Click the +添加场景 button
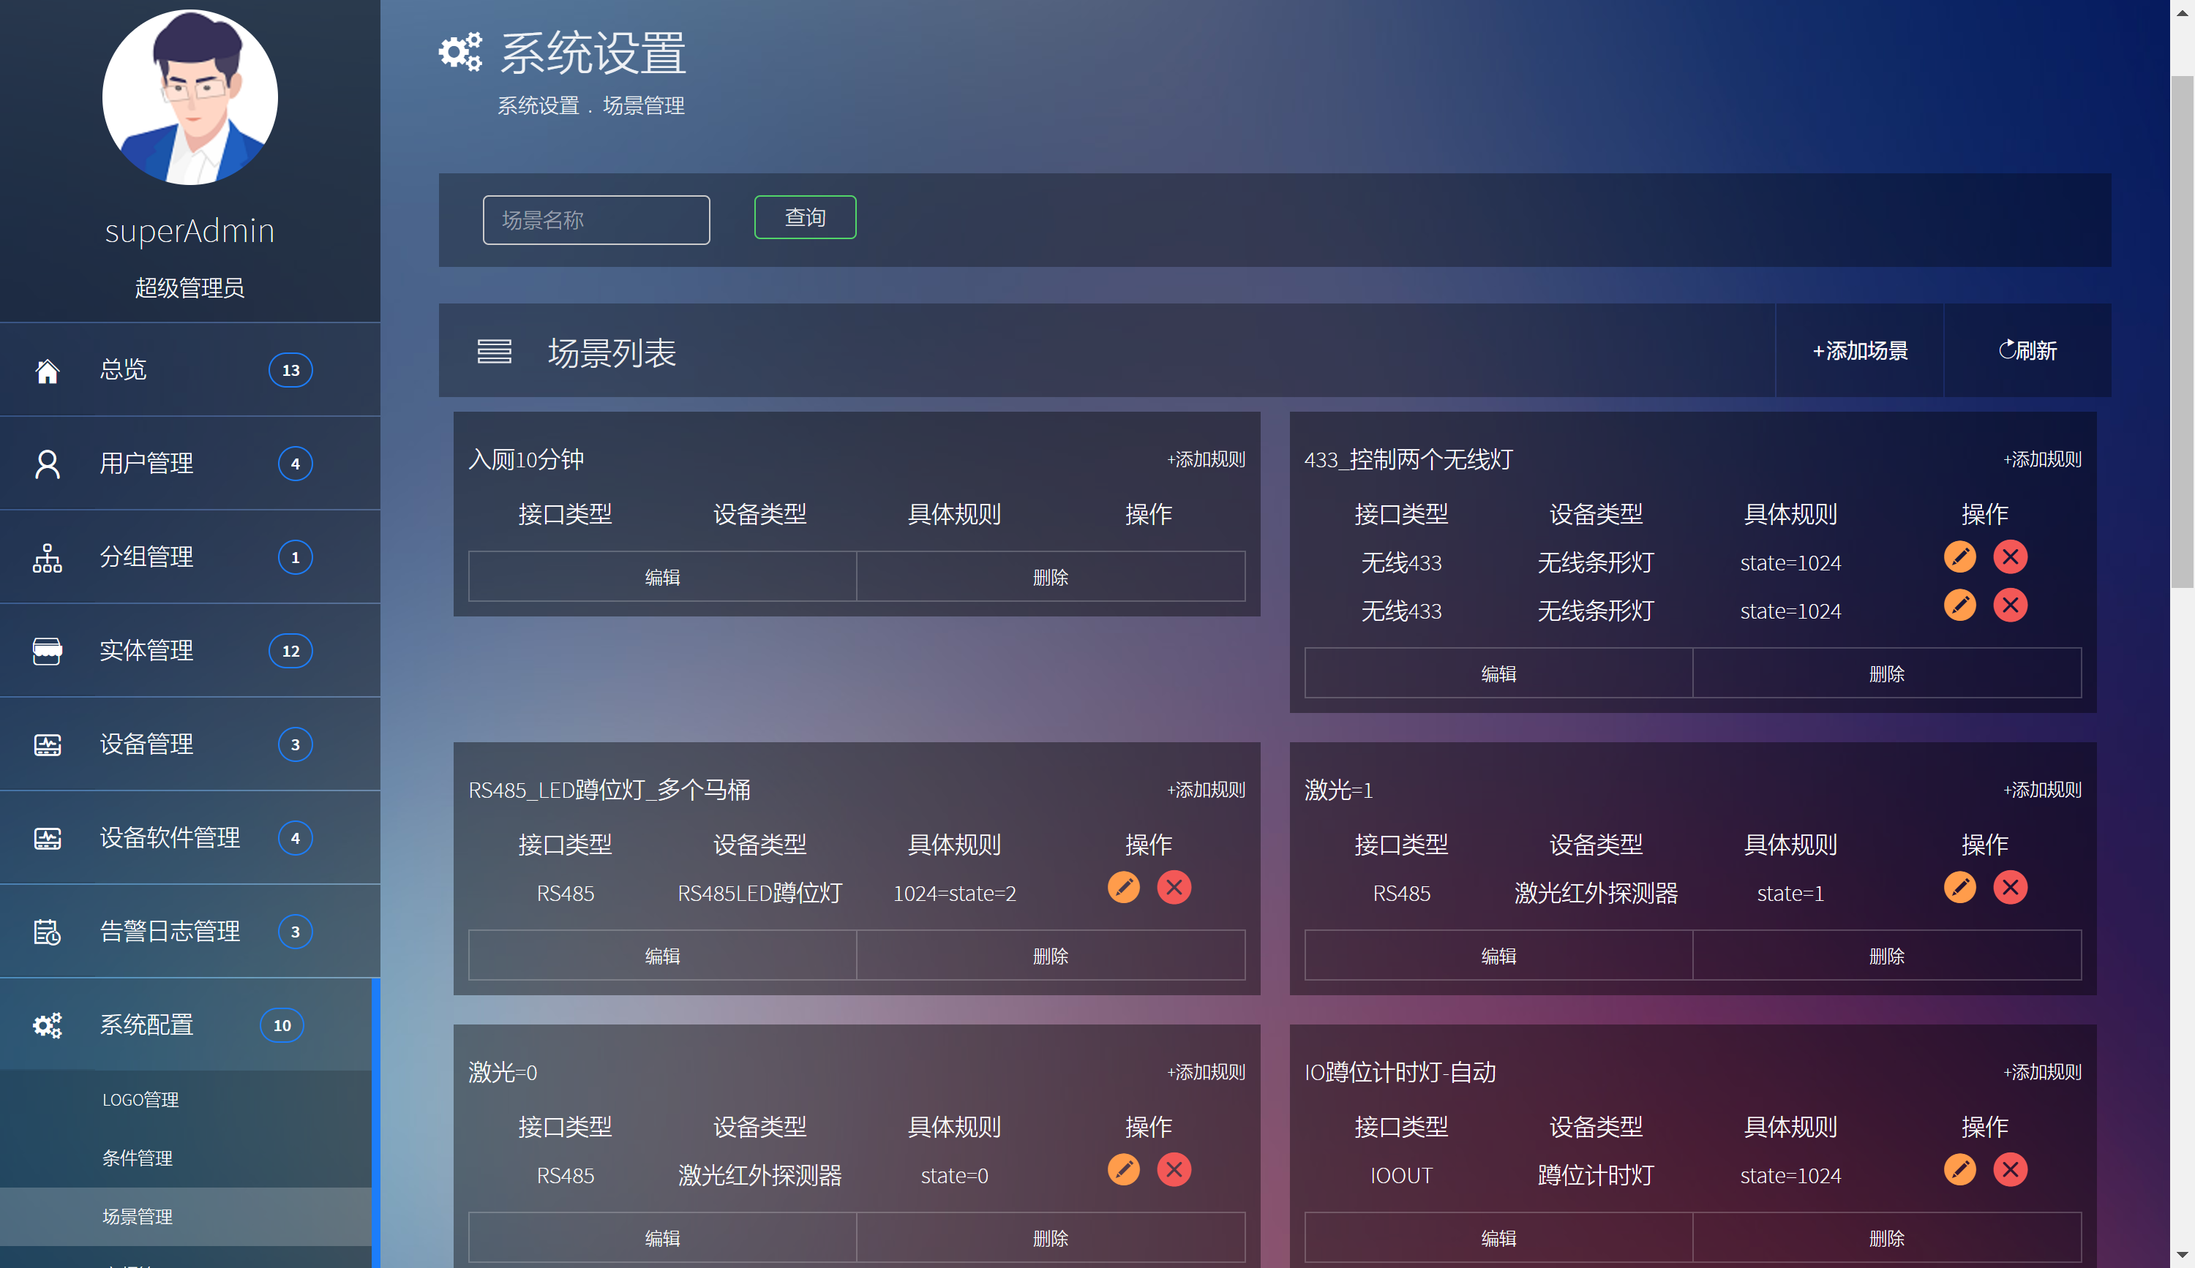 point(1860,351)
